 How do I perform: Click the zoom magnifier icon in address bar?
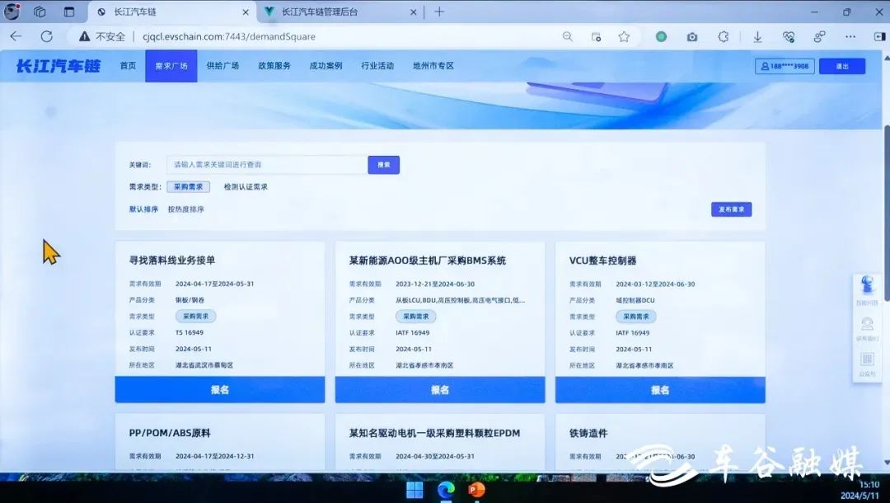point(568,36)
